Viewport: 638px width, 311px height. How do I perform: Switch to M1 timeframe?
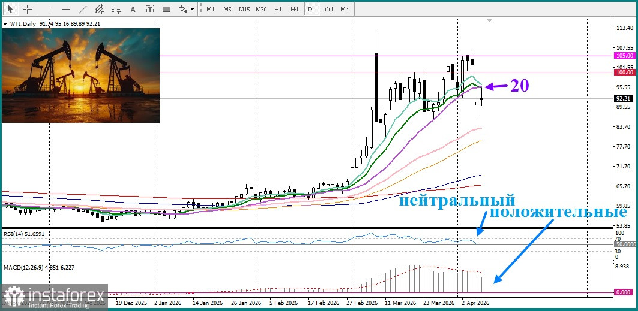[210, 9]
